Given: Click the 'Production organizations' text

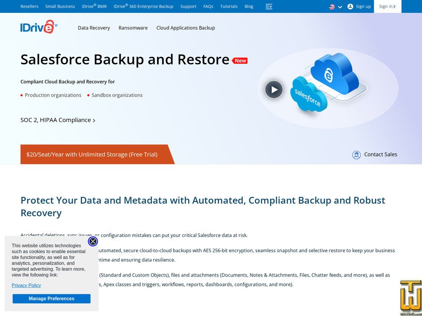Looking at the screenshot, I should tap(53, 95).
